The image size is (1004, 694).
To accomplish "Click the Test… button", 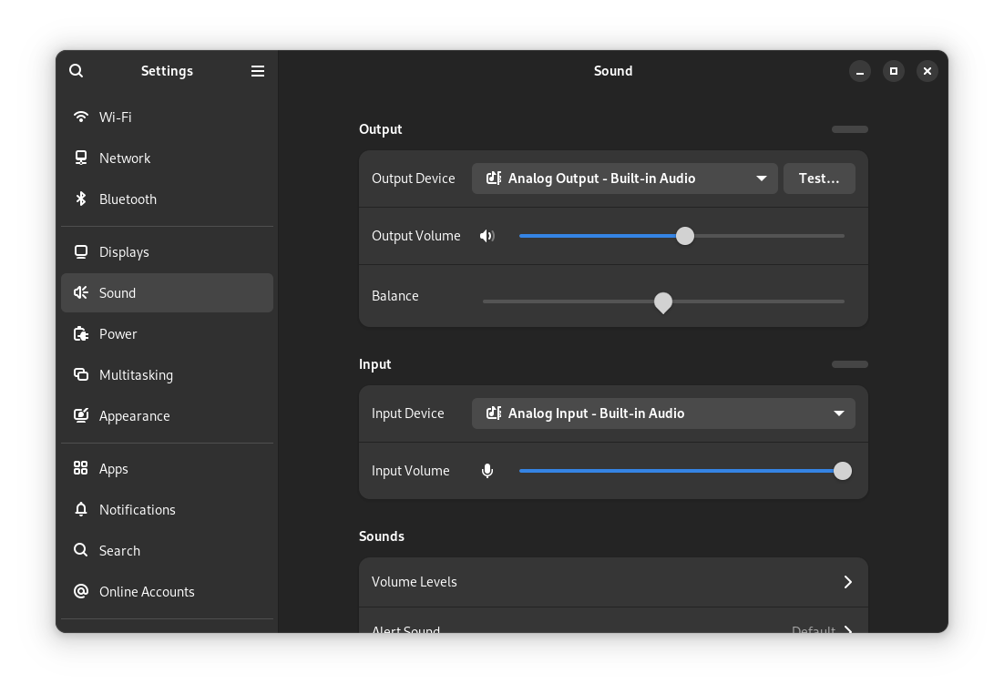I will 818,179.
